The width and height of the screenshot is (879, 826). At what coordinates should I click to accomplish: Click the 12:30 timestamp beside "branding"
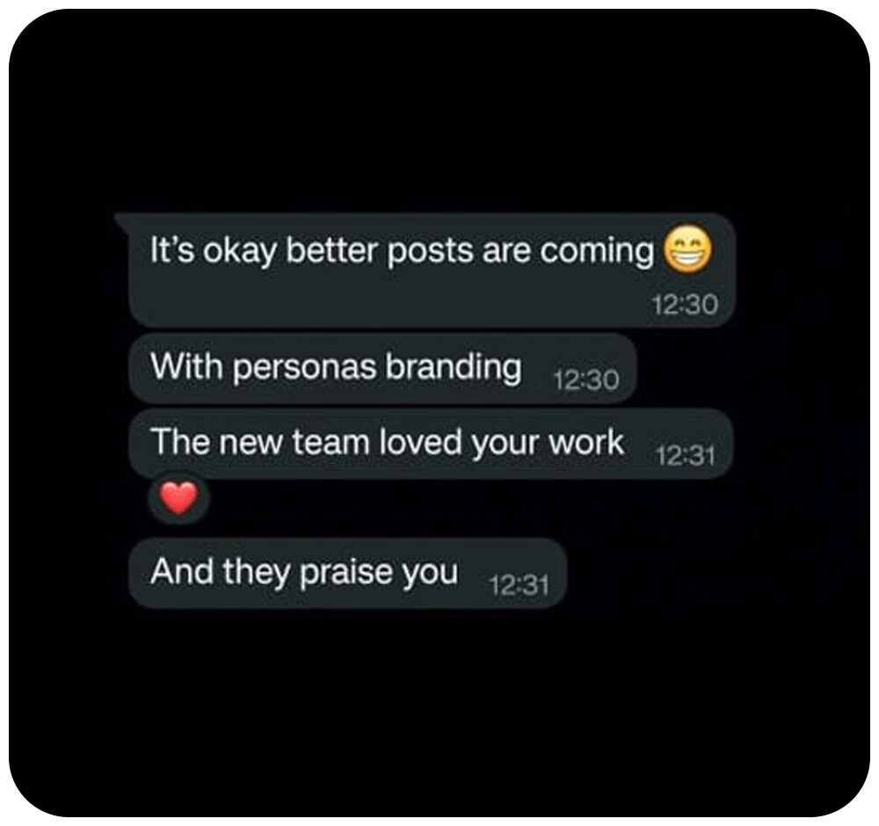click(x=586, y=380)
